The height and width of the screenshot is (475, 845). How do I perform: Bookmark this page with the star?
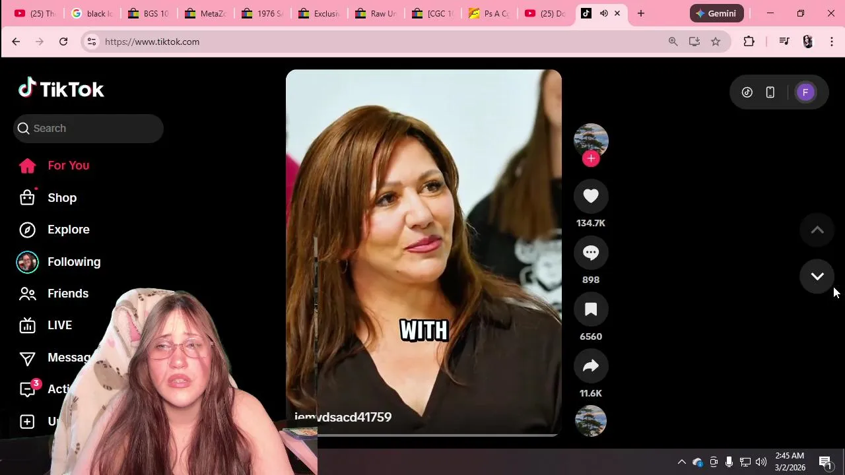pyautogui.click(x=716, y=42)
